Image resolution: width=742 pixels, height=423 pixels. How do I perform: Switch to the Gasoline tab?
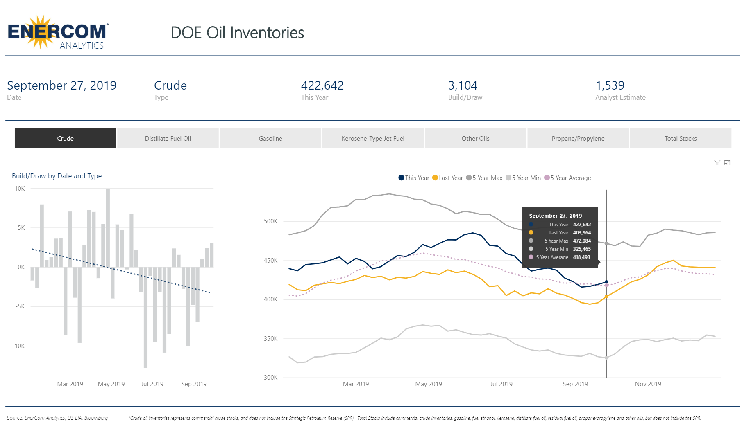click(x=270, y=139)
